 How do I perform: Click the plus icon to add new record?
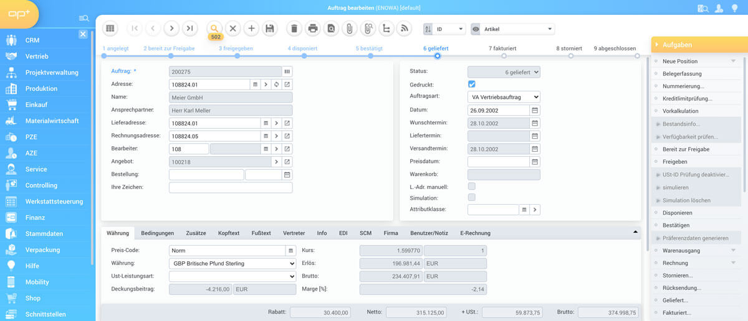tap(251, 28)
